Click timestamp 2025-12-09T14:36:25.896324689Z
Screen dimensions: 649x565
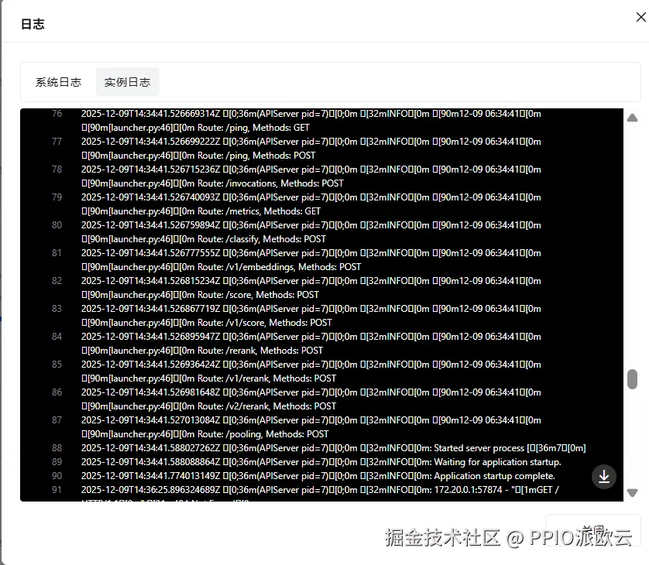(x=151, y=490)
